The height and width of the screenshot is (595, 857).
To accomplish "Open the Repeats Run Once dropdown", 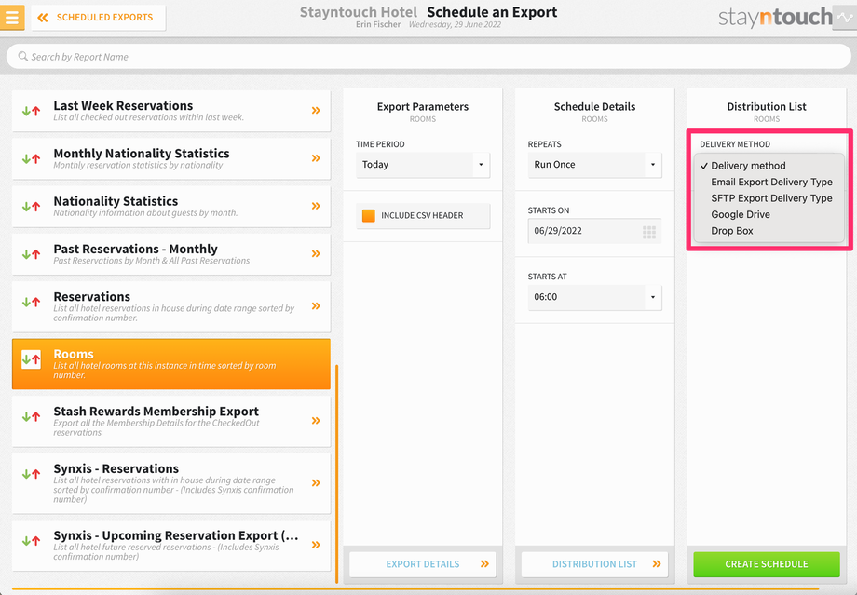I will click(x=594, y=165).
